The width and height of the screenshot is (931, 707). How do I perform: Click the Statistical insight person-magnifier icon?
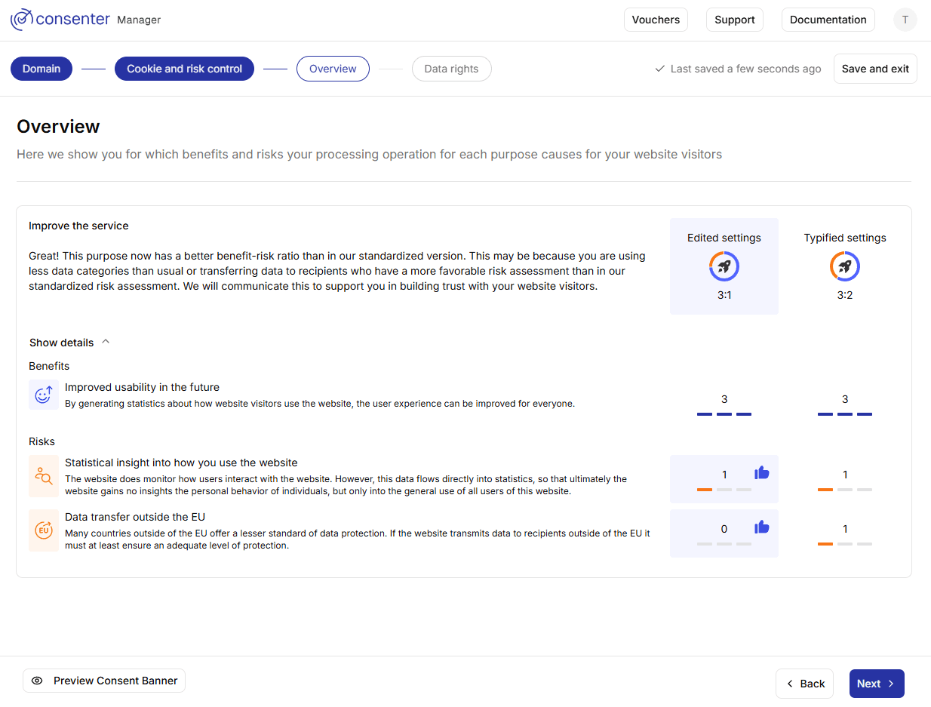43,476
